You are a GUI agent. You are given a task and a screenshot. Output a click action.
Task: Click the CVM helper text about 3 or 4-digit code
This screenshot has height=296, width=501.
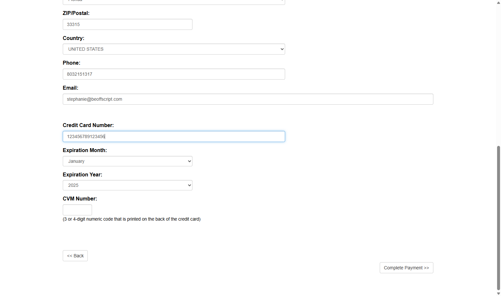tap(132, 219)
